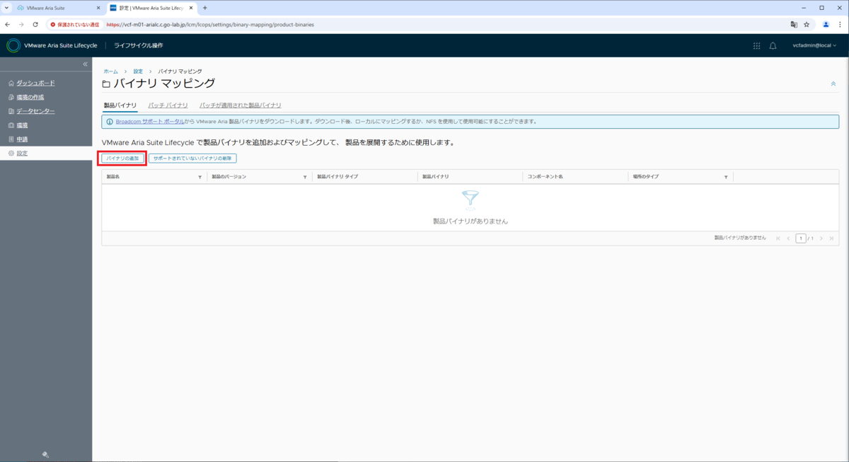Click the info icon in the blue banner

click(109, 122)
